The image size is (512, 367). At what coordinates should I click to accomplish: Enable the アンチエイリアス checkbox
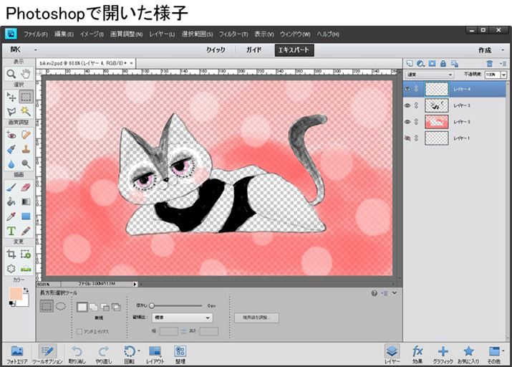coord(79,331)
